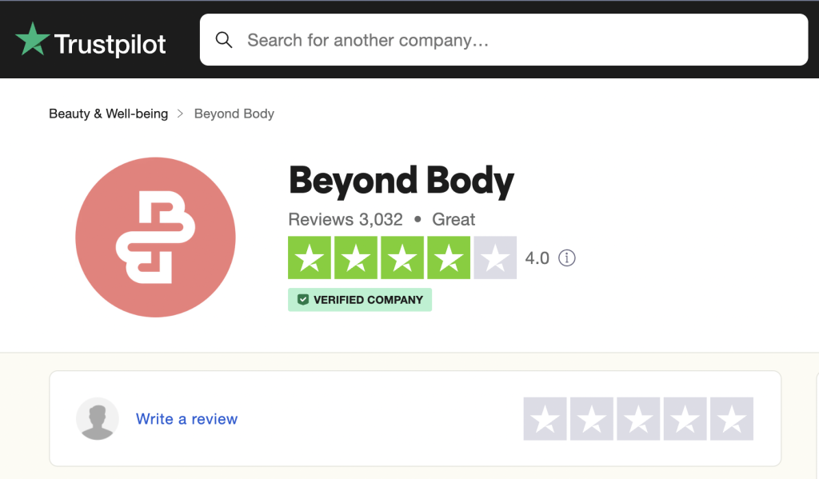Click the Trustpilot green star logo
819x479 pixels.
32,38
